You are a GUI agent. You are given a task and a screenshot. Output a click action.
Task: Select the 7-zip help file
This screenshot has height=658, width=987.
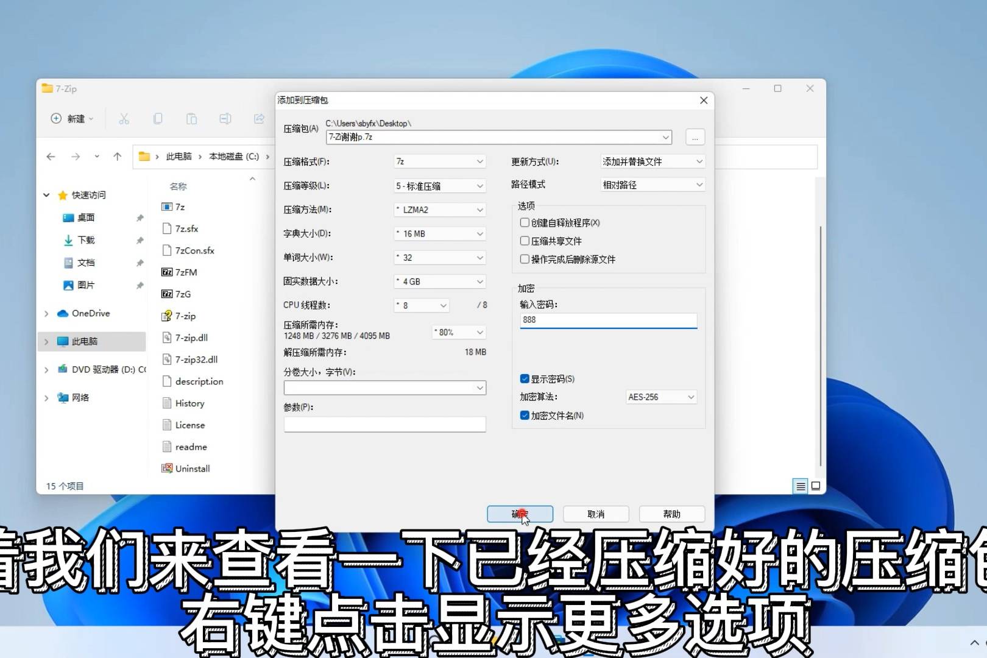coord(179,316)
